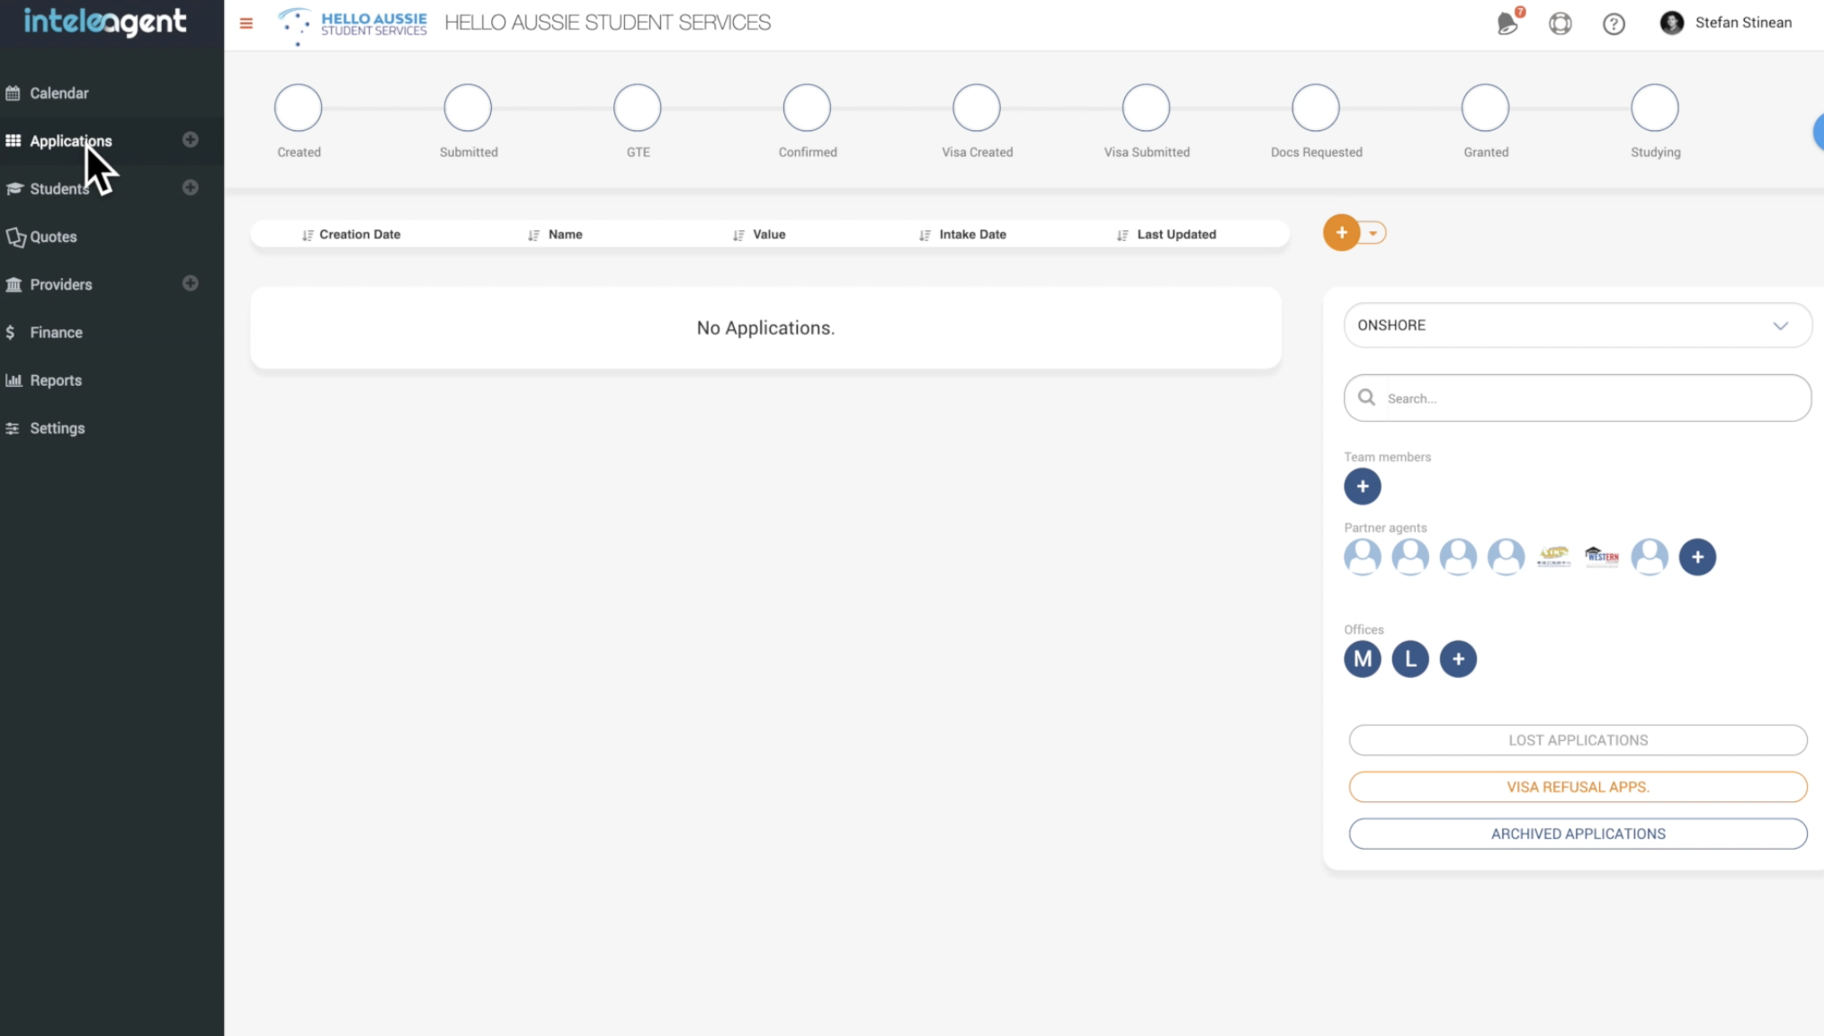Open Finance in the sidebar

pos(56,333)
